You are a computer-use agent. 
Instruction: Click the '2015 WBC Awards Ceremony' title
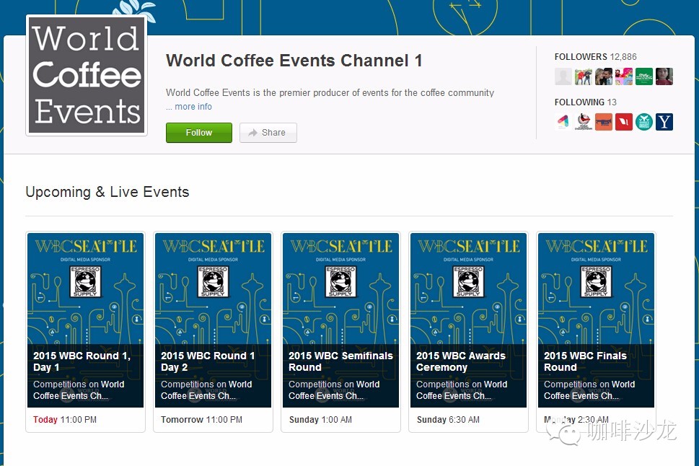pyautogui.click(x=461, y=361)
